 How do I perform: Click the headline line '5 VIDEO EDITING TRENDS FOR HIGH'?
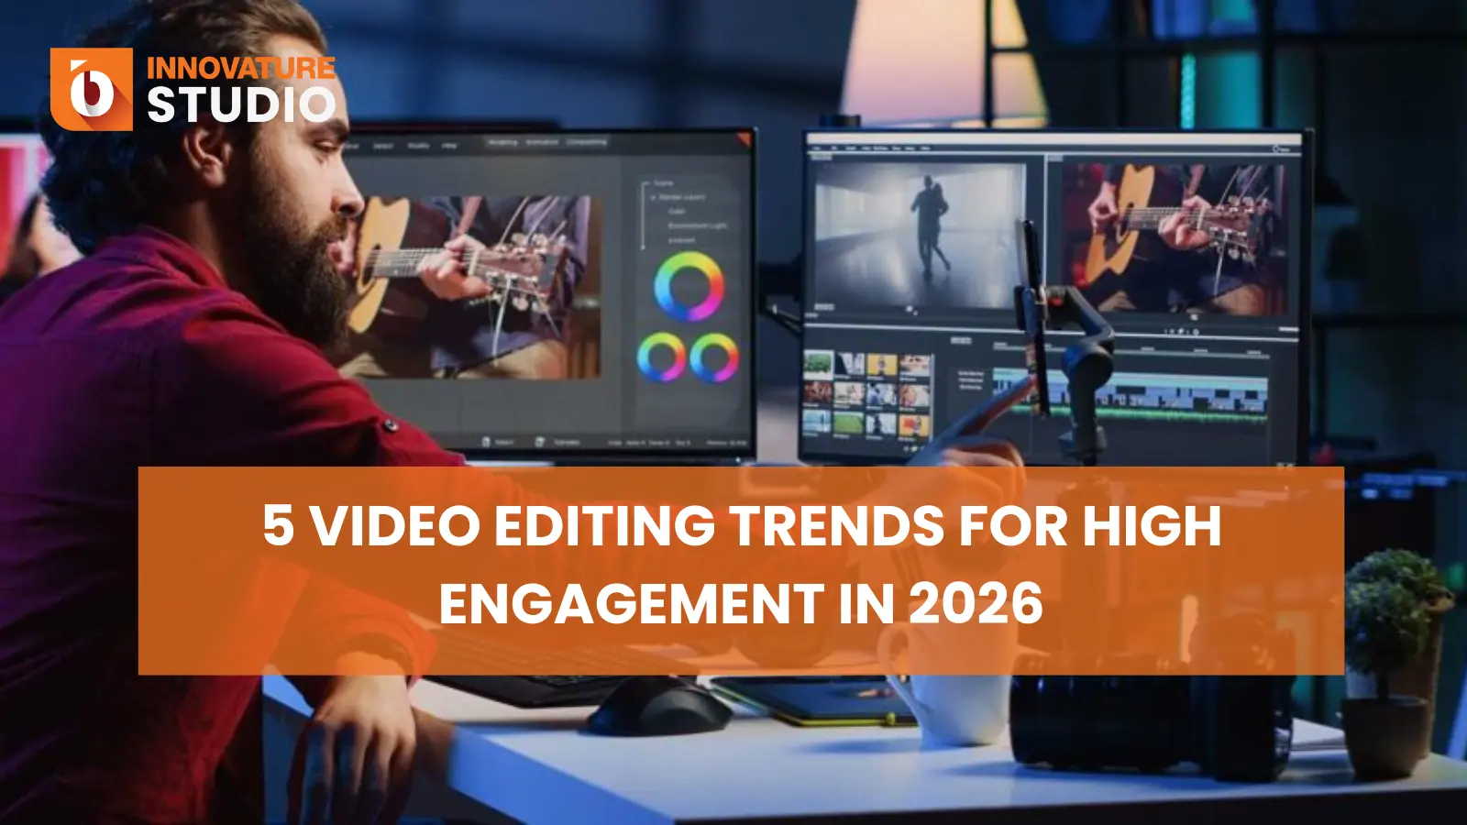742,526
